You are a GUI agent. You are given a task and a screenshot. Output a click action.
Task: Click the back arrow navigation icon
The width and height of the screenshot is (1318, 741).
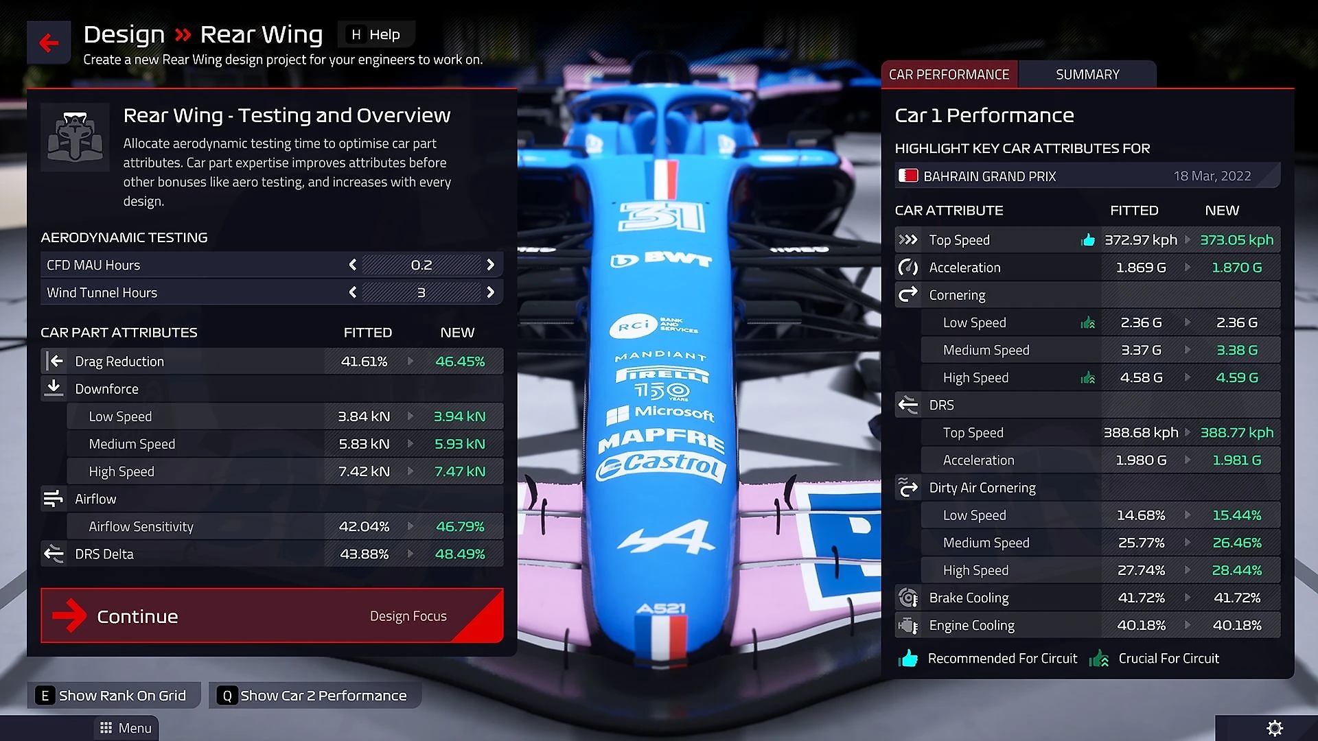(x=47, y=43)
